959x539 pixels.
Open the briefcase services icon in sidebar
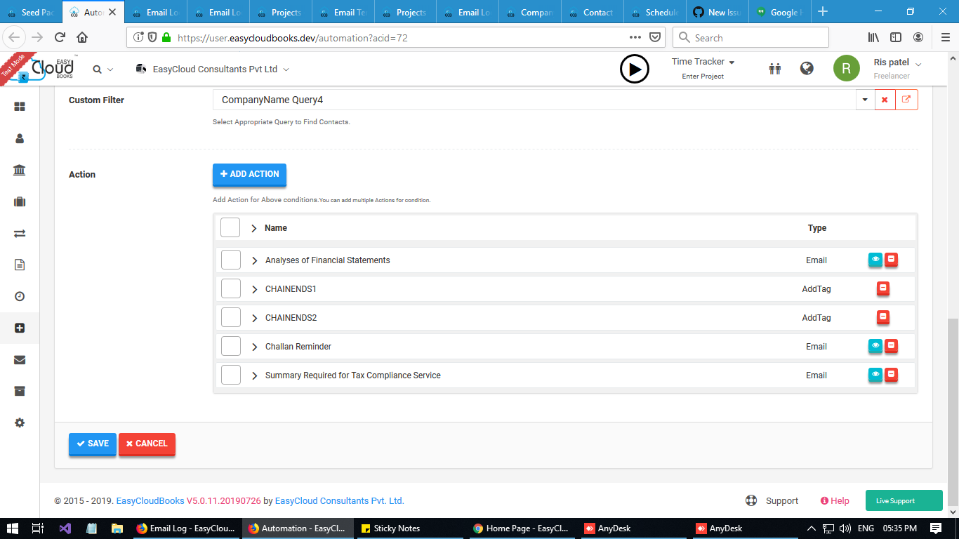(x=19, y=201)
